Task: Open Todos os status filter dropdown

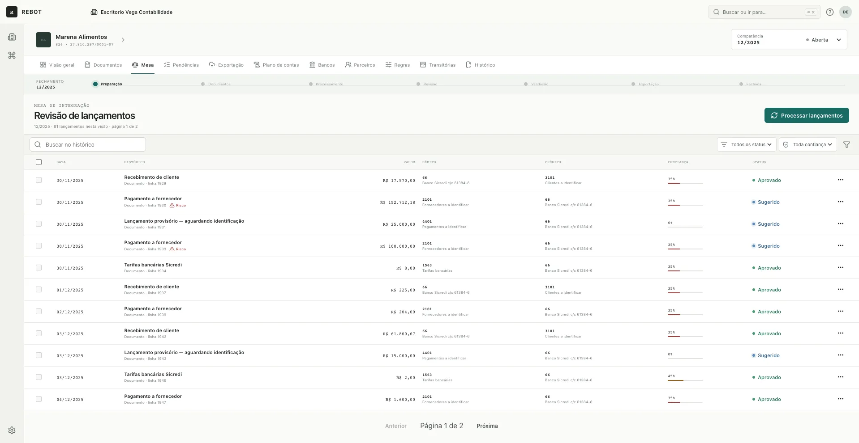Action: 747,144
